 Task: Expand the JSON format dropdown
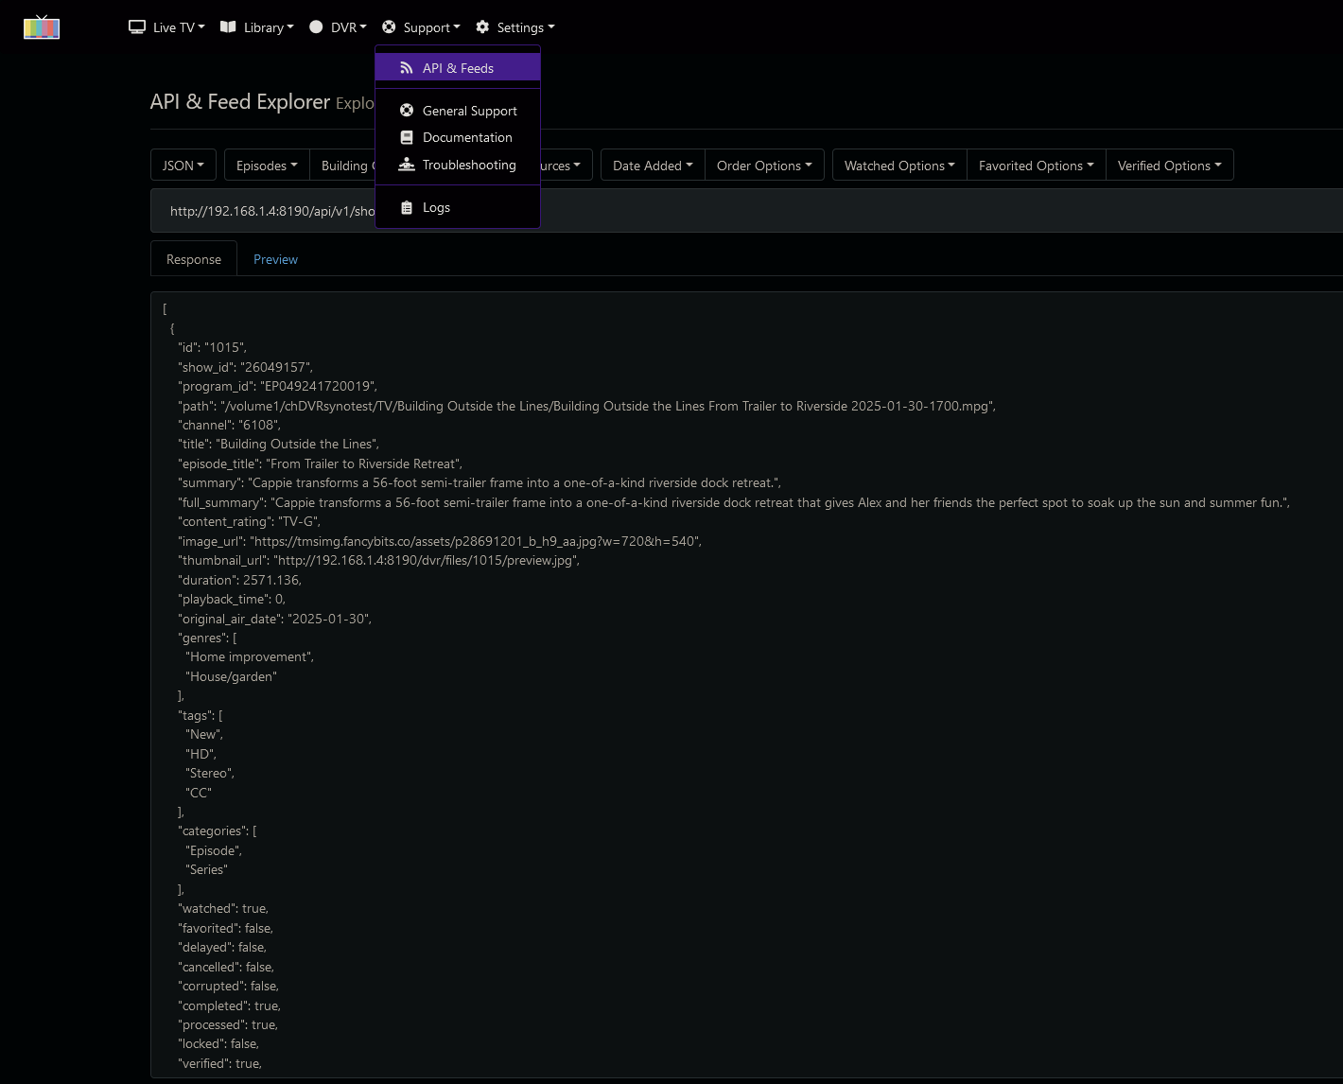(x=183, y=166)
